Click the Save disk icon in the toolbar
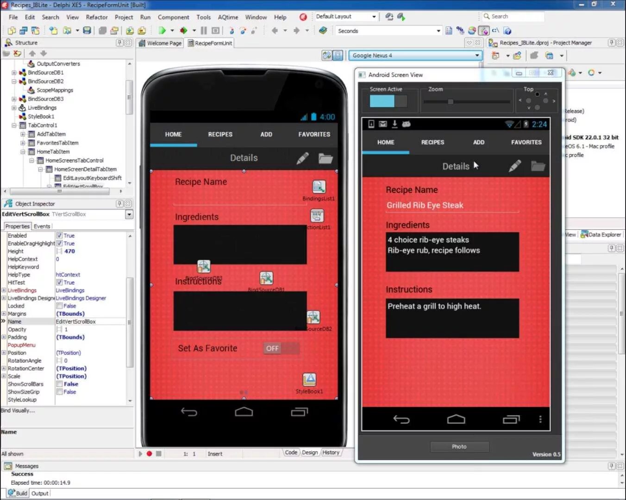The width and height of the screenshot is (626, 500). pos(87,31)
